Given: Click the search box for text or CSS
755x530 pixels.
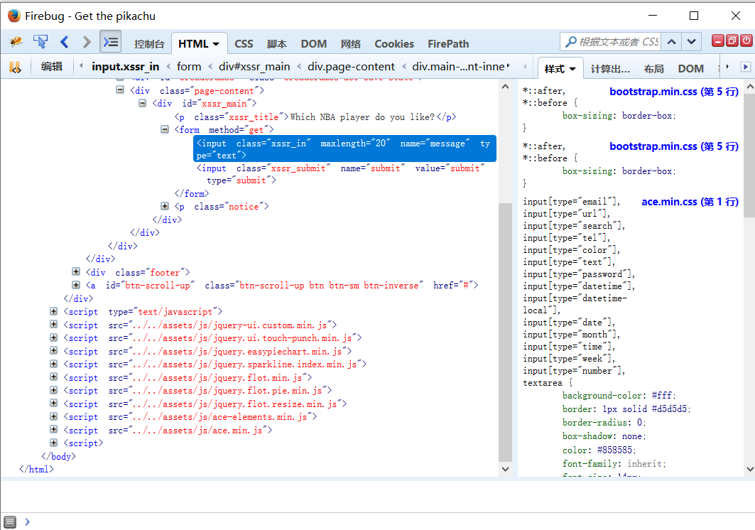Looking at the screenshot, I should click(611, 42).
